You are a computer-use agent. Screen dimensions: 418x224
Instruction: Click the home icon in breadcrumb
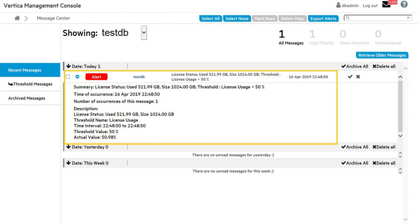(x=17, y=18)
